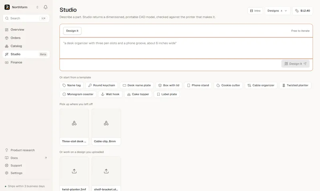Image resolution: width=320 pixels, height=191 pixels.
Task: Open the twist-planter.3mf upload
Action: pyautogui.click(x=74, y=174)
